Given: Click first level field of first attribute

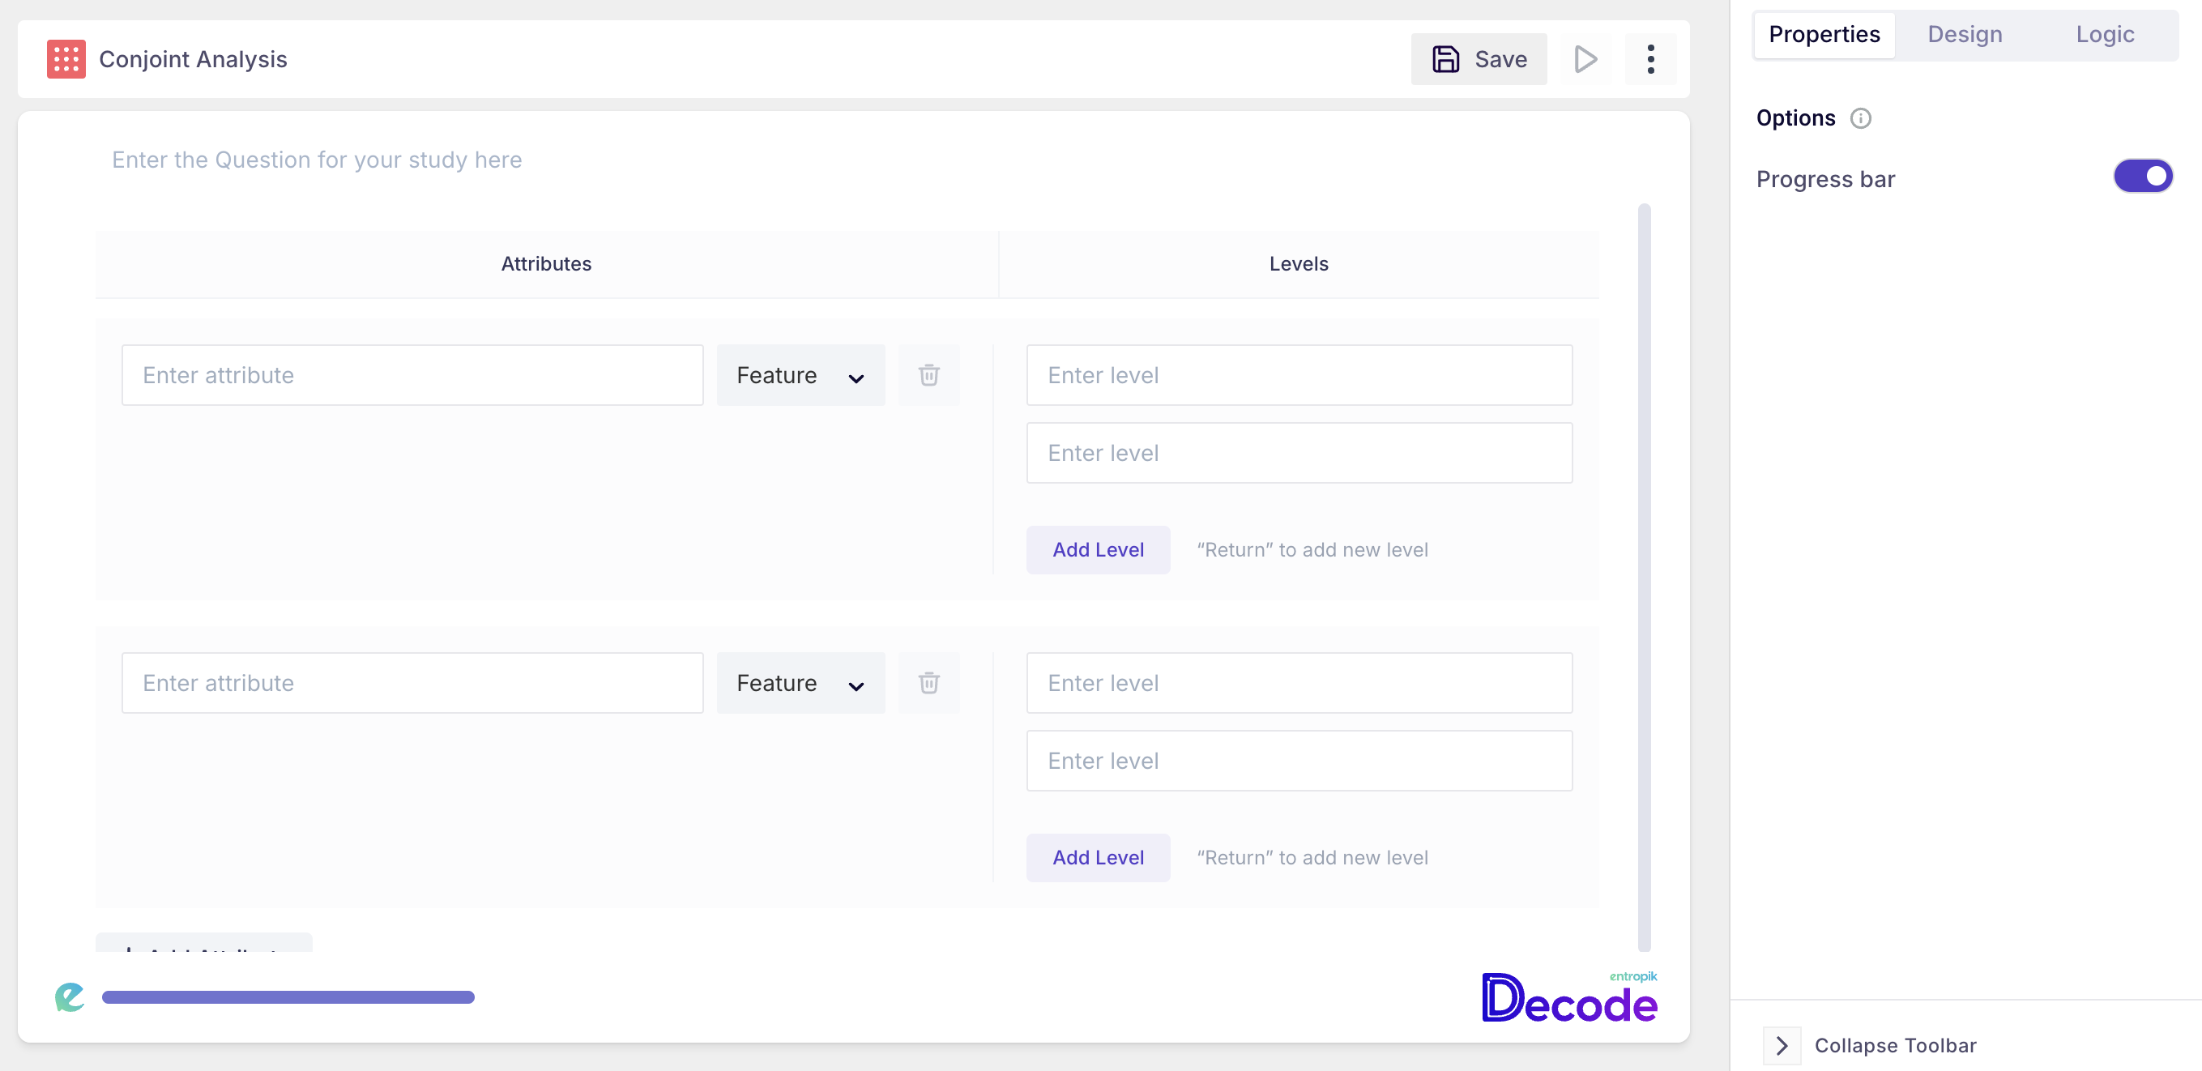Looking at the screenshot, I should tap(1299, 375).
